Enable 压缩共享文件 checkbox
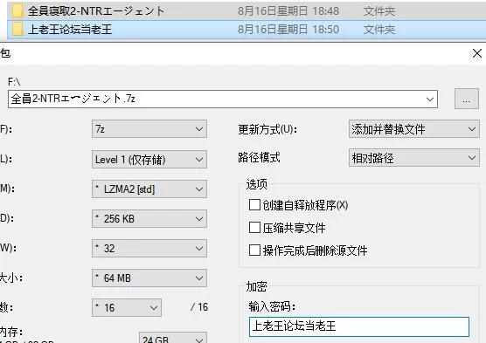The height and width of the screenshot is (343, 486). pyautogui.click(x=254, y=228)
